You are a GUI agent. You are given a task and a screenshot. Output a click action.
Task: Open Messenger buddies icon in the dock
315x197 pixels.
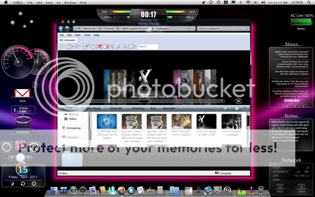coord(111,190)
